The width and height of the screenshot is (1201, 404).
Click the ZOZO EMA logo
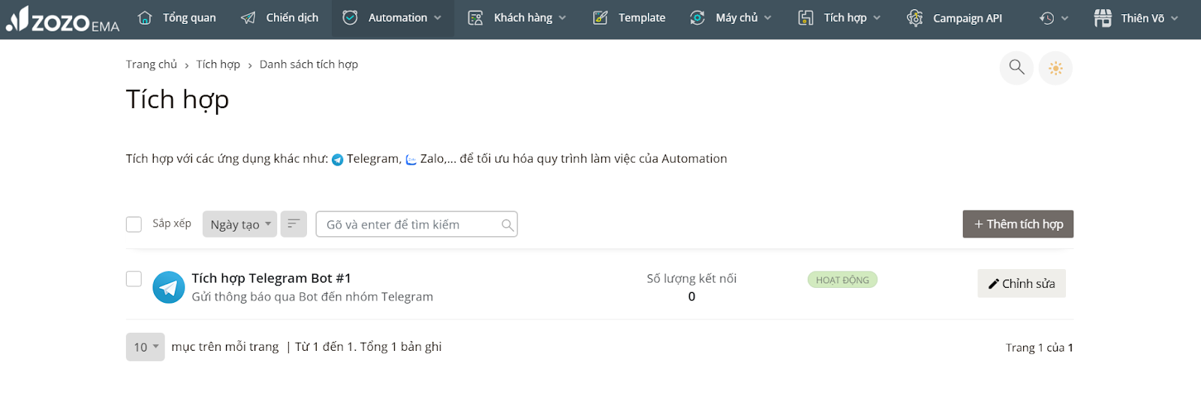(x=62, y=19)
